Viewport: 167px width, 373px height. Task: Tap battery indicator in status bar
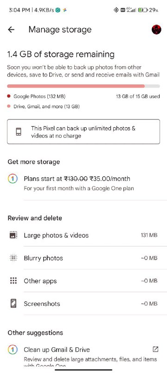pyautogui.click(x=143, y=10)
